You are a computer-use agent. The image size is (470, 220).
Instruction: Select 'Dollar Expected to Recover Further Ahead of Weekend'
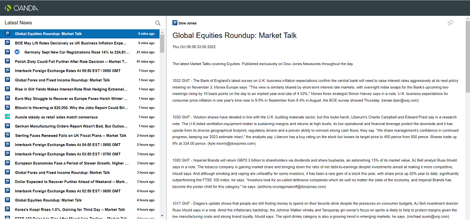pos(80,182)
